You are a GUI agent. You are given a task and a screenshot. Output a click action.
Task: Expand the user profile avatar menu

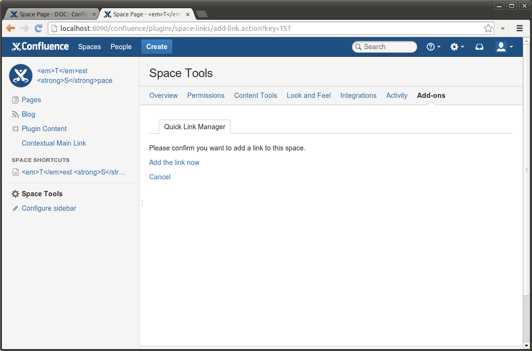tap(504, 47)
